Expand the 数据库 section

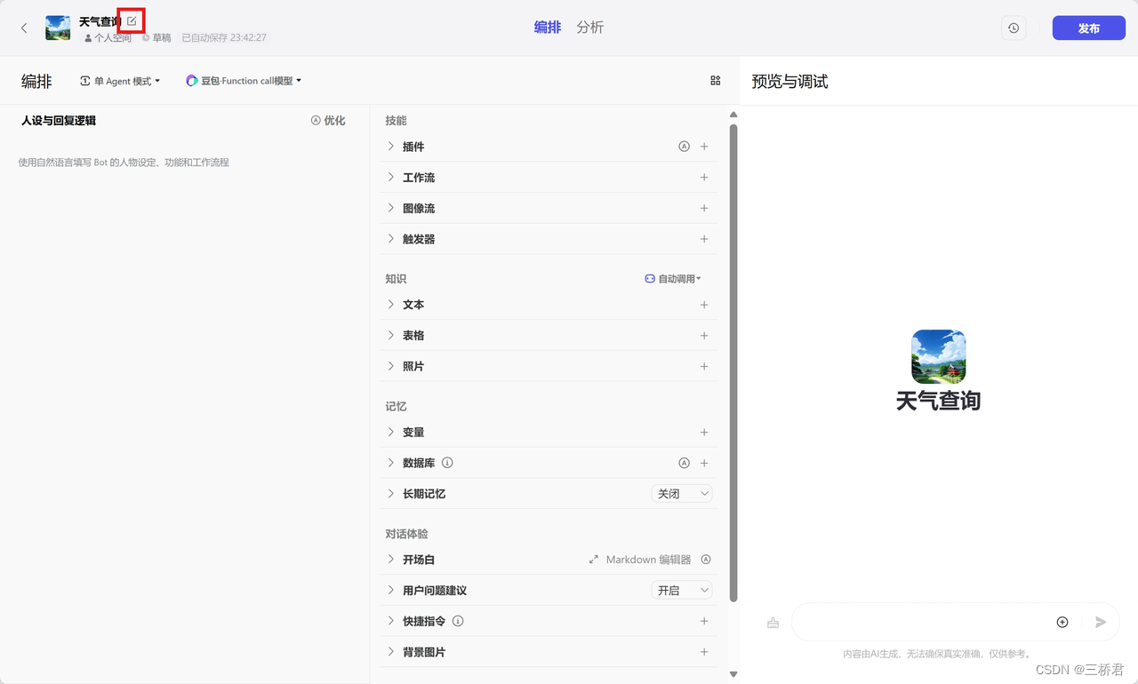(391, 463)
